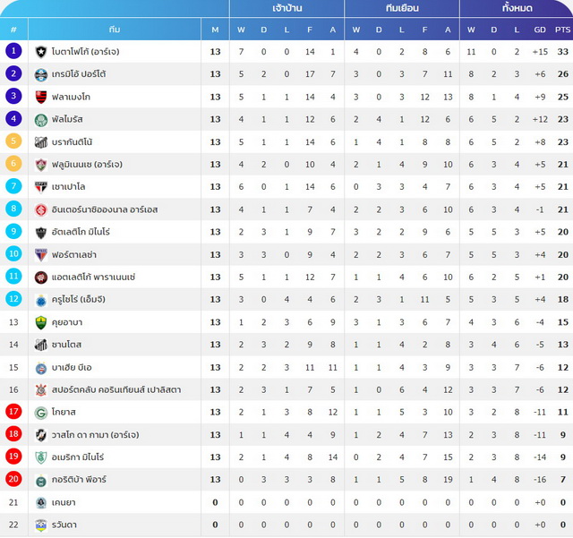Click the Flamengo red-black crest icon
Image resolution: width=573 pixels, height=538 pixels.
[x=41, y=98]
